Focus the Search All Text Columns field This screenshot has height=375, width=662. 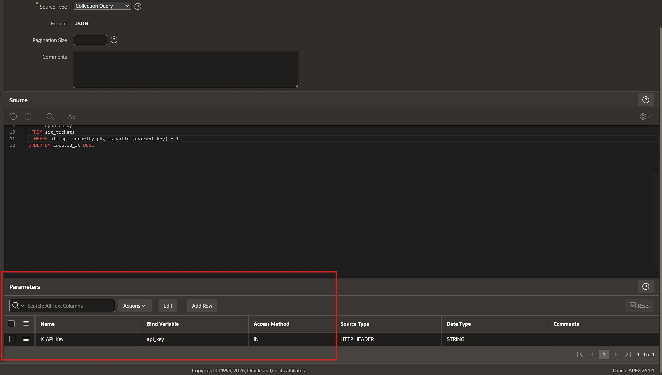click(x=70, y=306)
